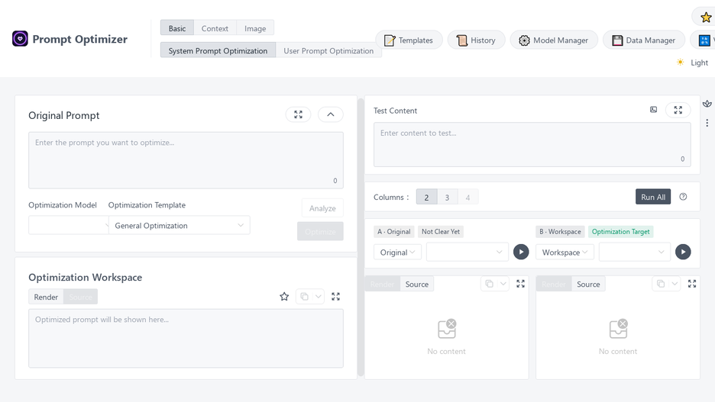Click the Prompt Optimizer logo icon
The width and height of the screenshot is (715, 402).
click(x=20, y=39)
